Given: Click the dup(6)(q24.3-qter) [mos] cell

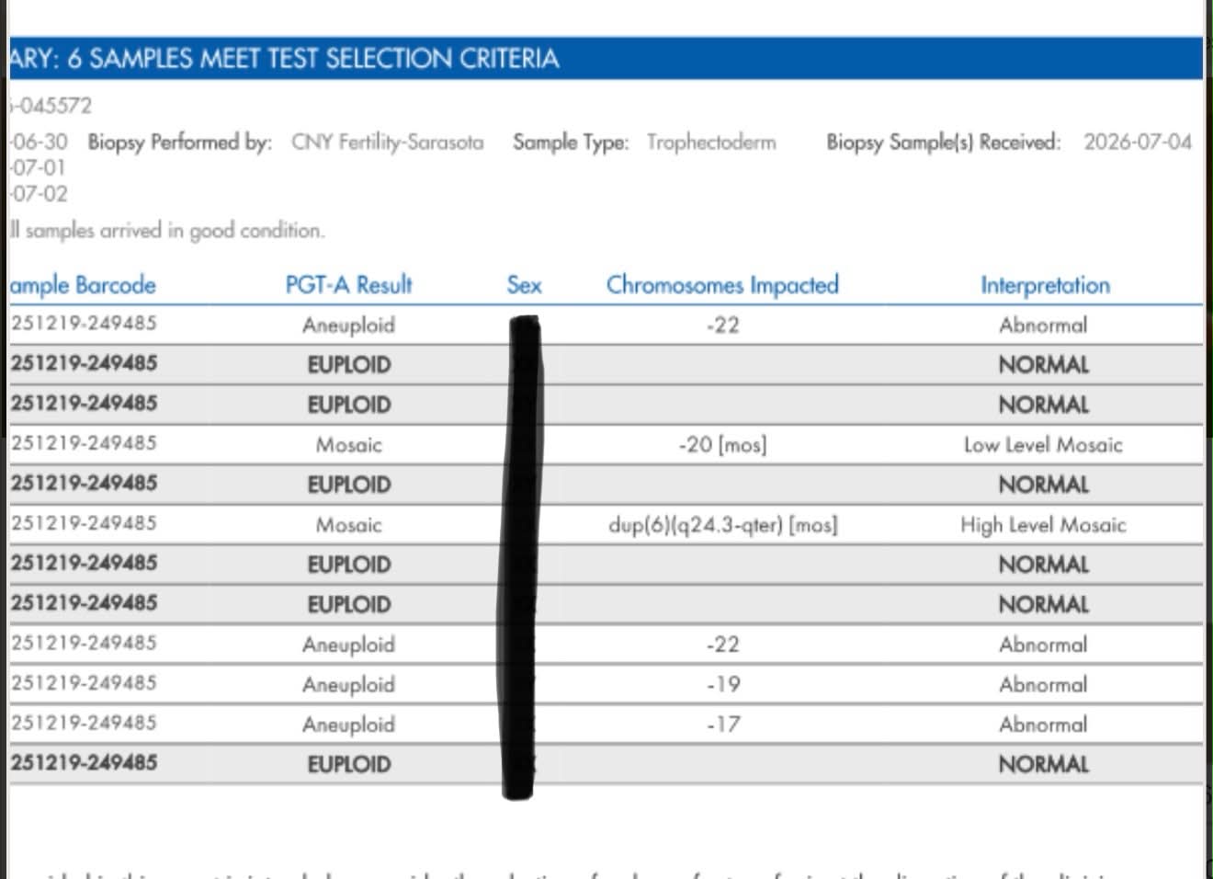Looking at the screenshot, I should 723,525.
